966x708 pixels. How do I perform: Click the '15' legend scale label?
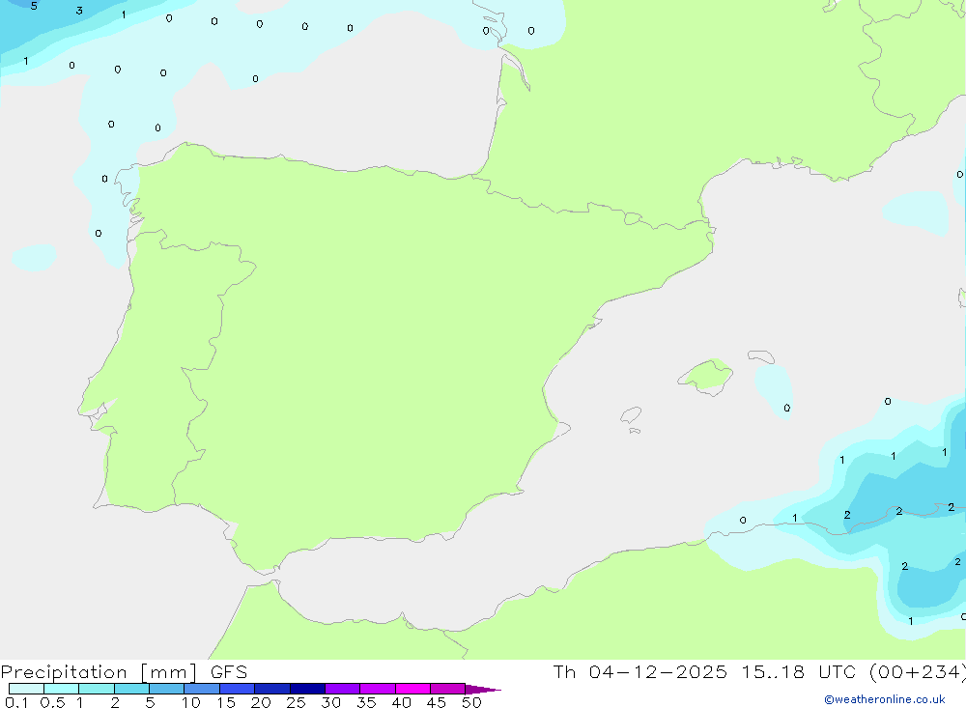click(226, 702)
